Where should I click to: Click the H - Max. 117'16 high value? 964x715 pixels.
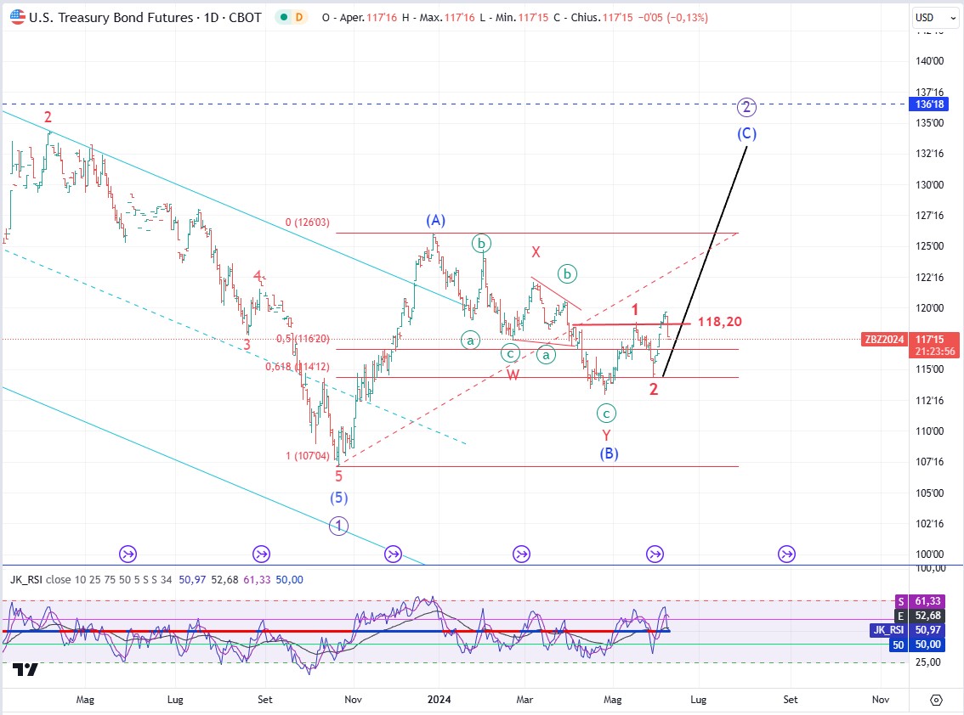pos(439,18)
